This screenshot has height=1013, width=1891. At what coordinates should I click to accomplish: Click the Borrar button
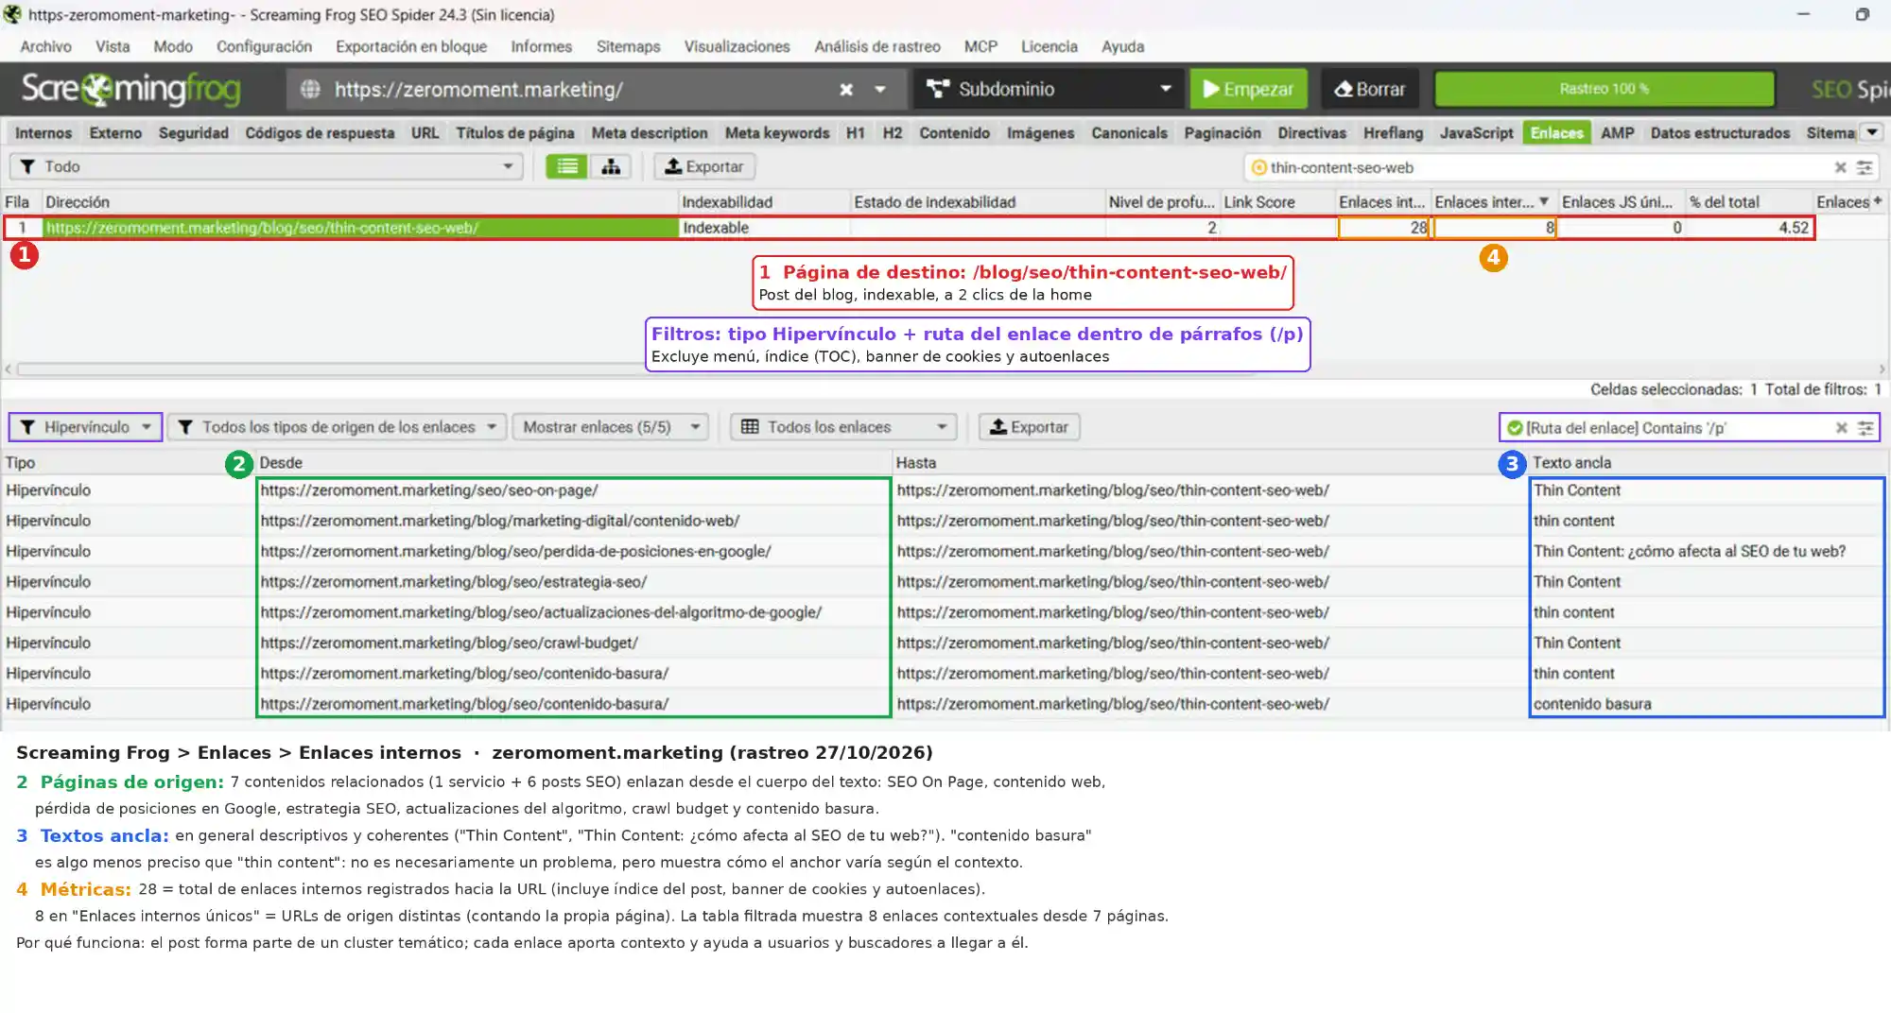coord(1369,89)
